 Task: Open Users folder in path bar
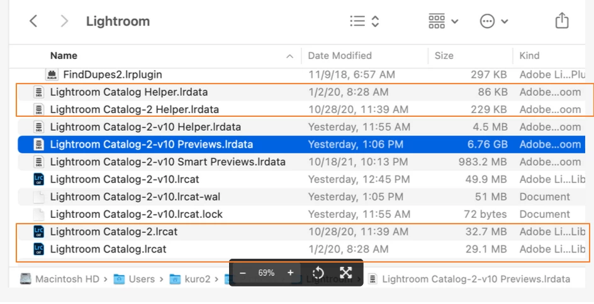click(142, 279)
